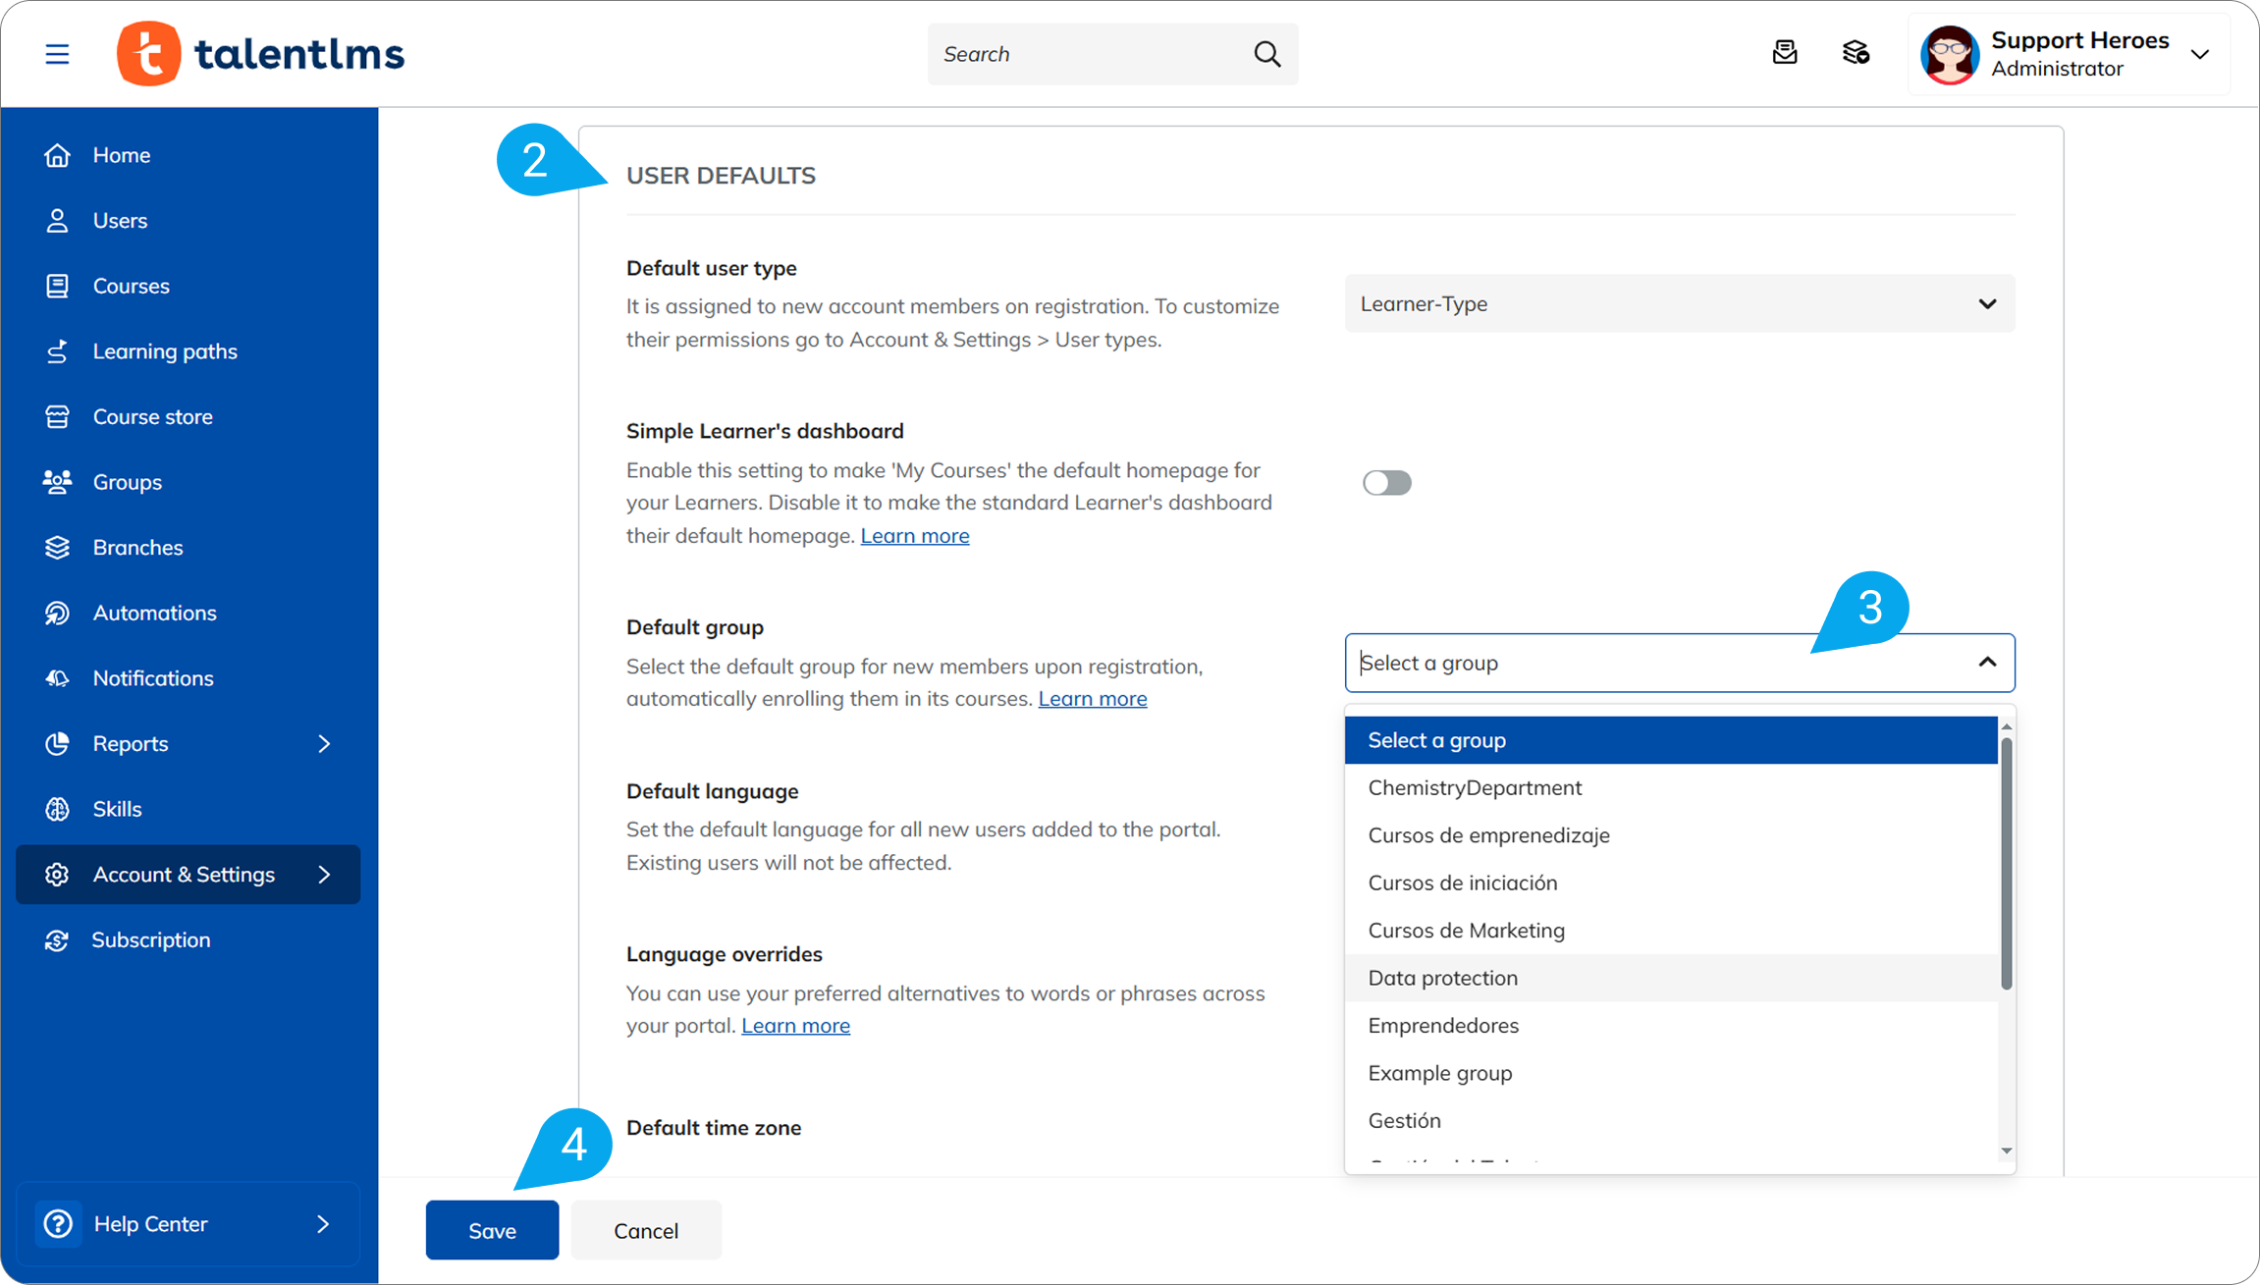Viewport: 2260px width, 1285px height.
Task: Open Learn more link under Default group
Action: (x=1092, y=699)
